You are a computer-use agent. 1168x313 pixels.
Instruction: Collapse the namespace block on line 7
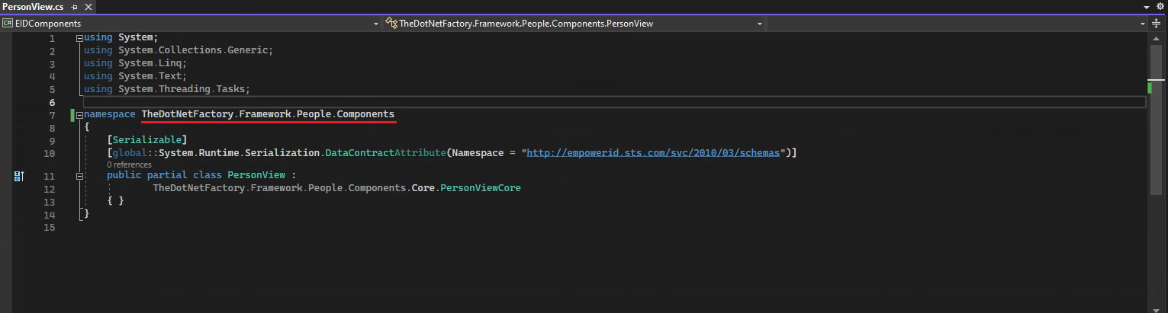pyautogui.click(x=79, y=114)
